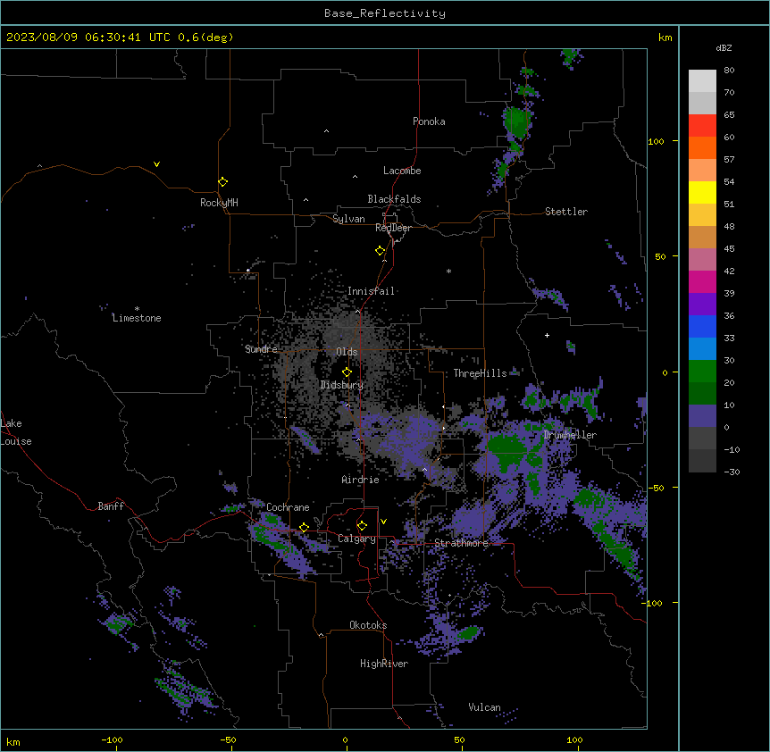
Task: Click the Lacombe city label
Action: click(402, 171)
